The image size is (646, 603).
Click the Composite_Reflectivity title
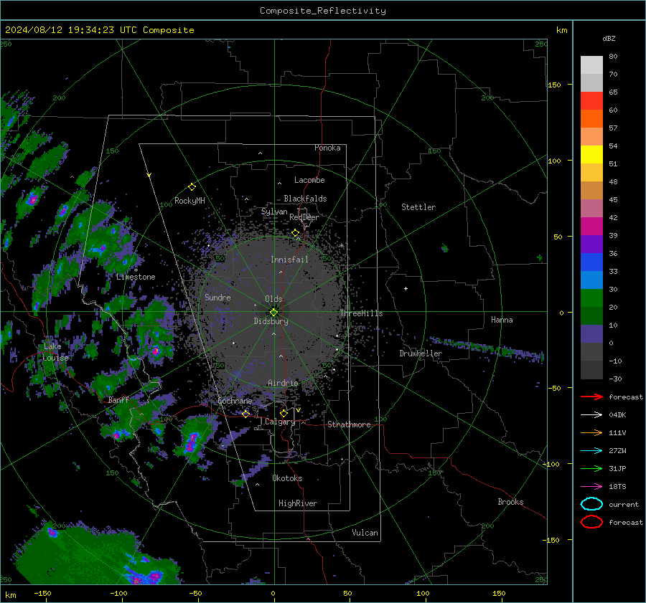(323, 11)
